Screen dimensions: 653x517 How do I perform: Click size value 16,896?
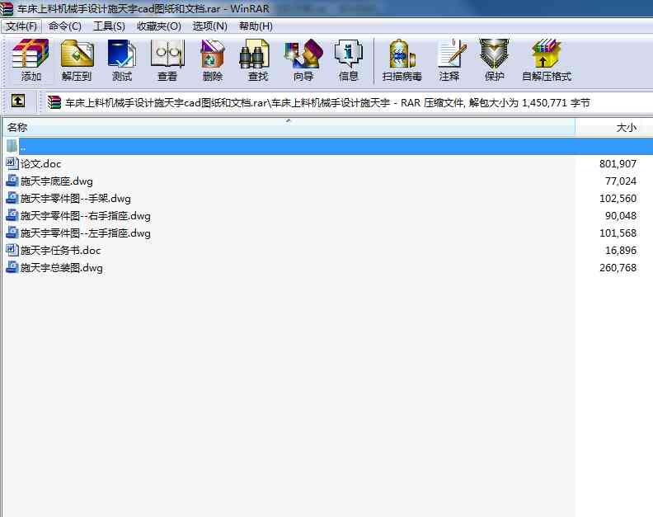(x=621, y=251)
